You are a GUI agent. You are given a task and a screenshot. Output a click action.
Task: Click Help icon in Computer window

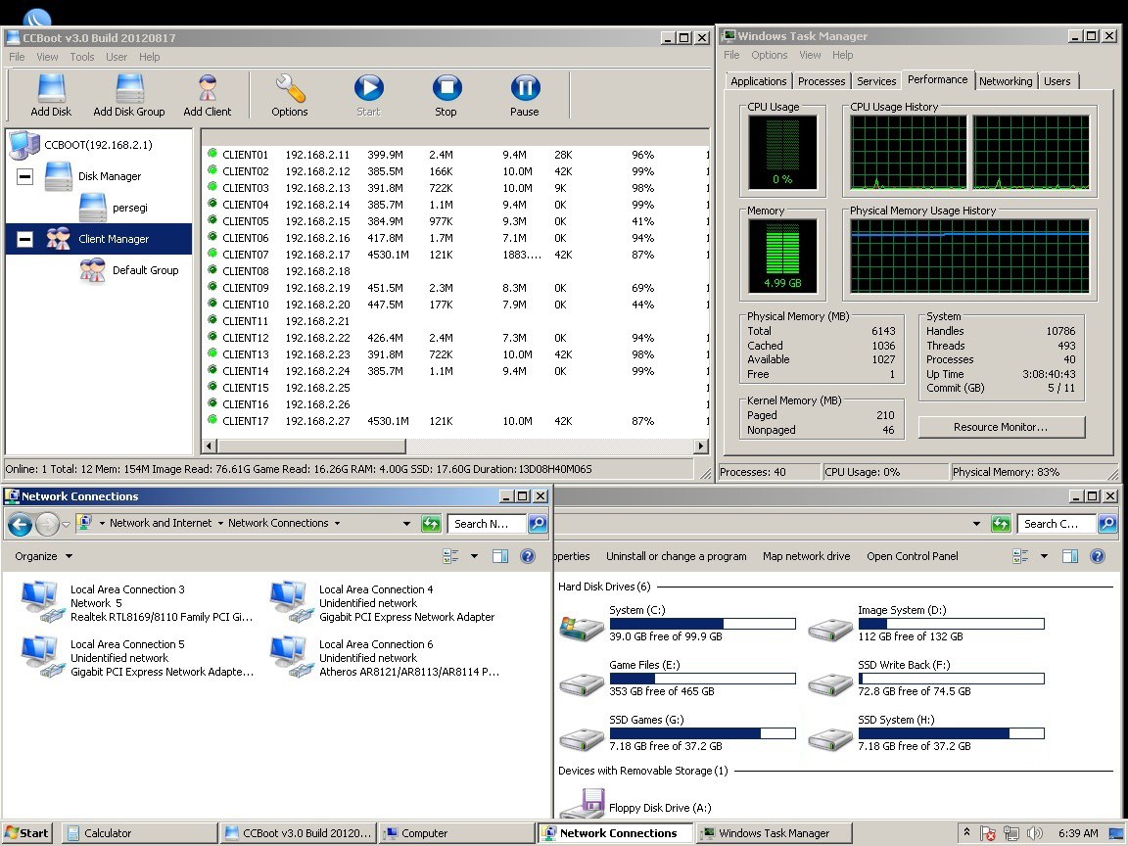1097,556
